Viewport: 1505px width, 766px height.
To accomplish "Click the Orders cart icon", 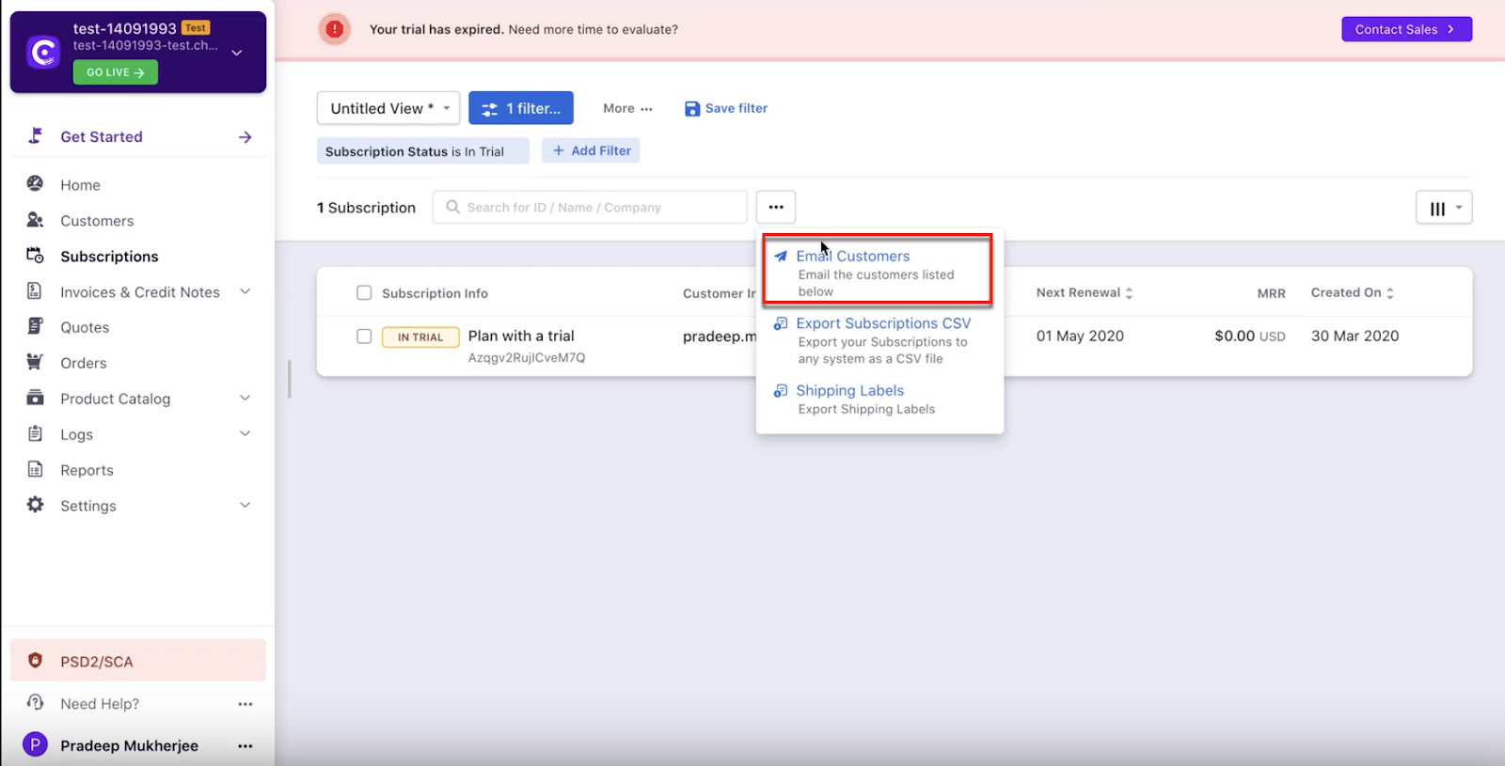I will (35, 362).
